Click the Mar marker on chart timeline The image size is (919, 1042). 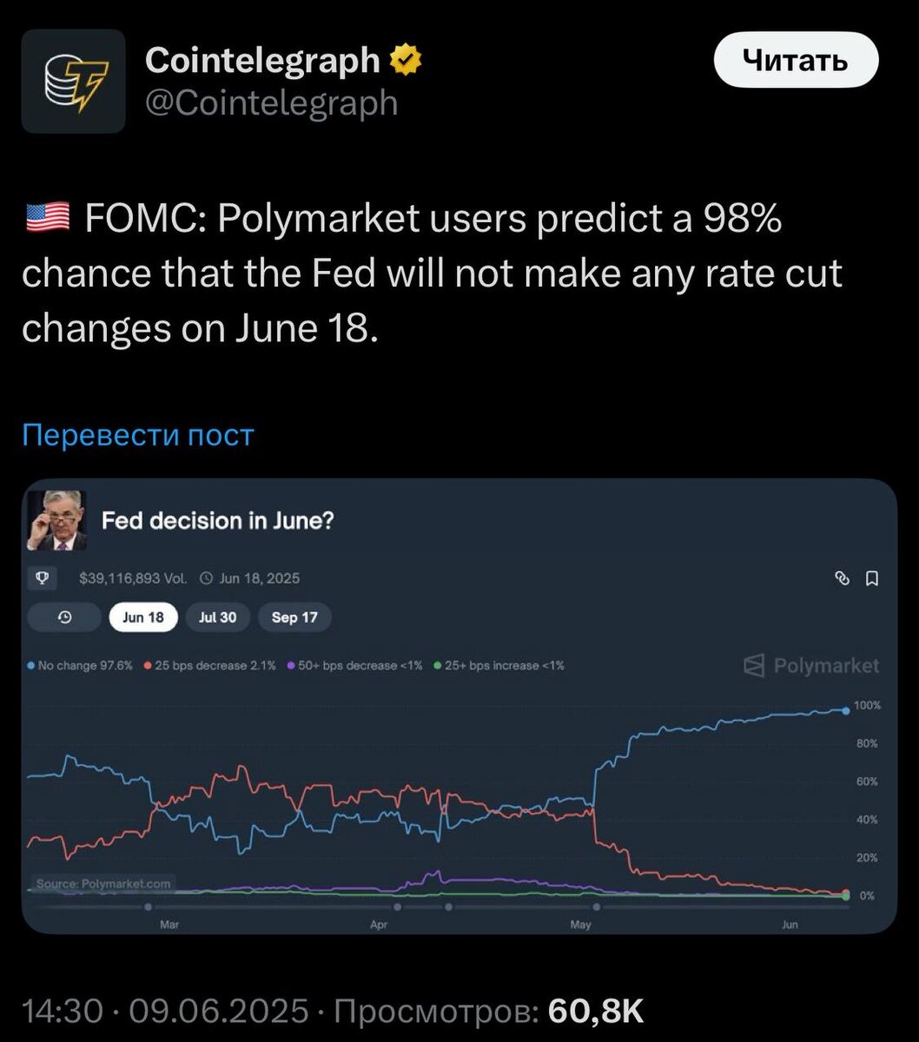click(x=149, y=907)
